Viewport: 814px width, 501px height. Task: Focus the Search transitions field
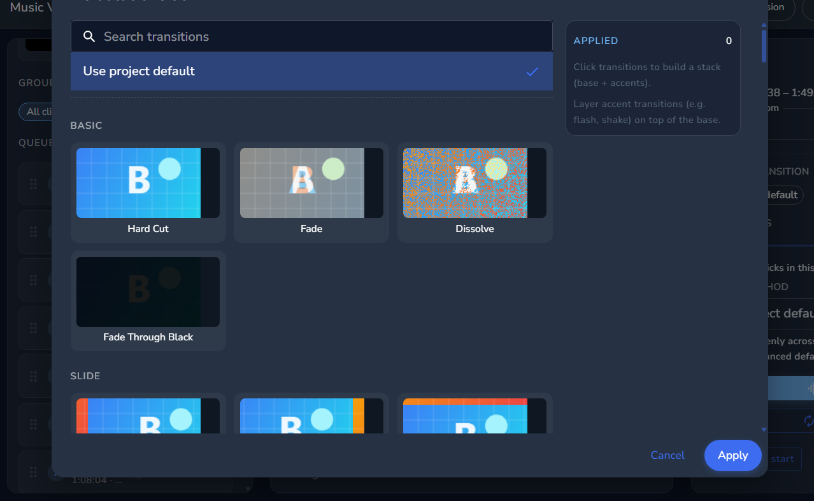click(x=311, y=36)
